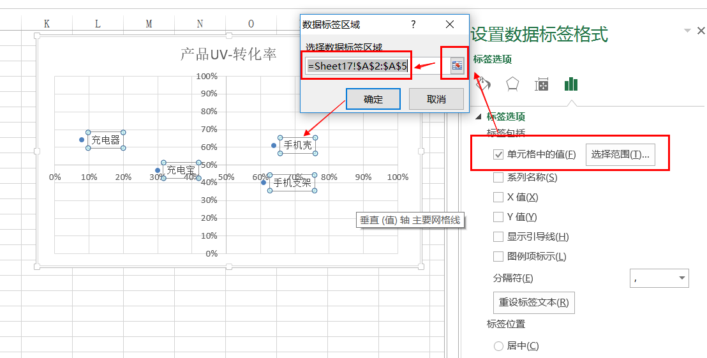
Task: Open the Effects pentagon tab
Action: click(x=512, y=84)
